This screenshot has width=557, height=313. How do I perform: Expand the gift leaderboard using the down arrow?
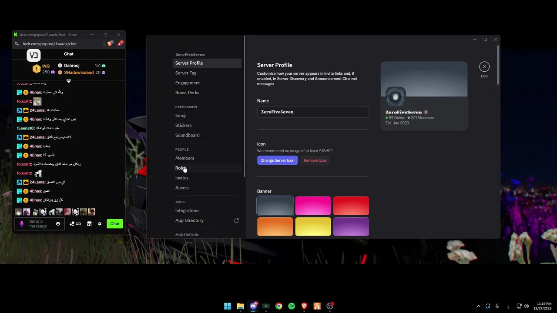point(69,80)
